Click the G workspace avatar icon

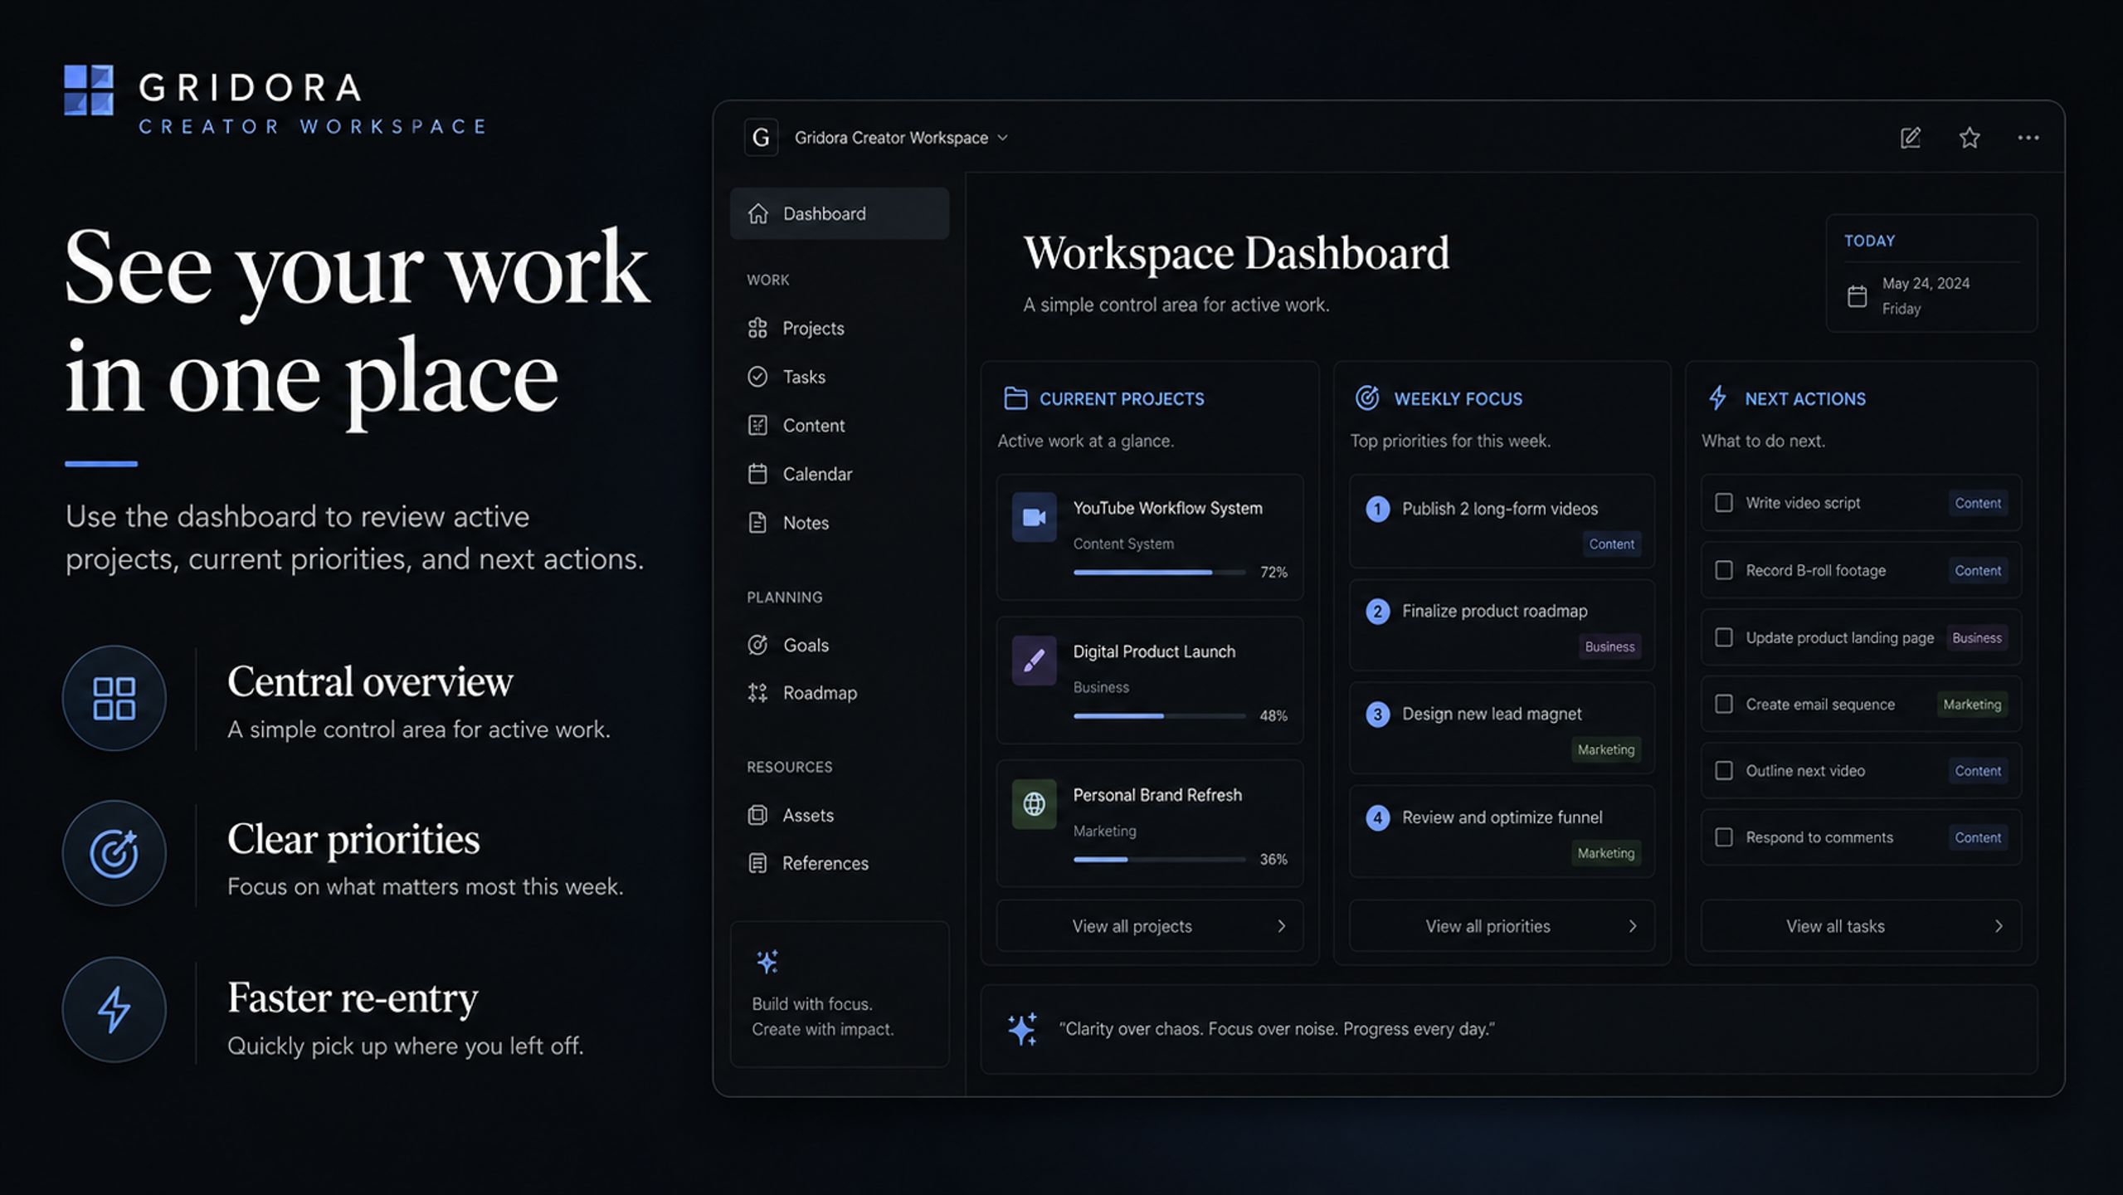761,138
